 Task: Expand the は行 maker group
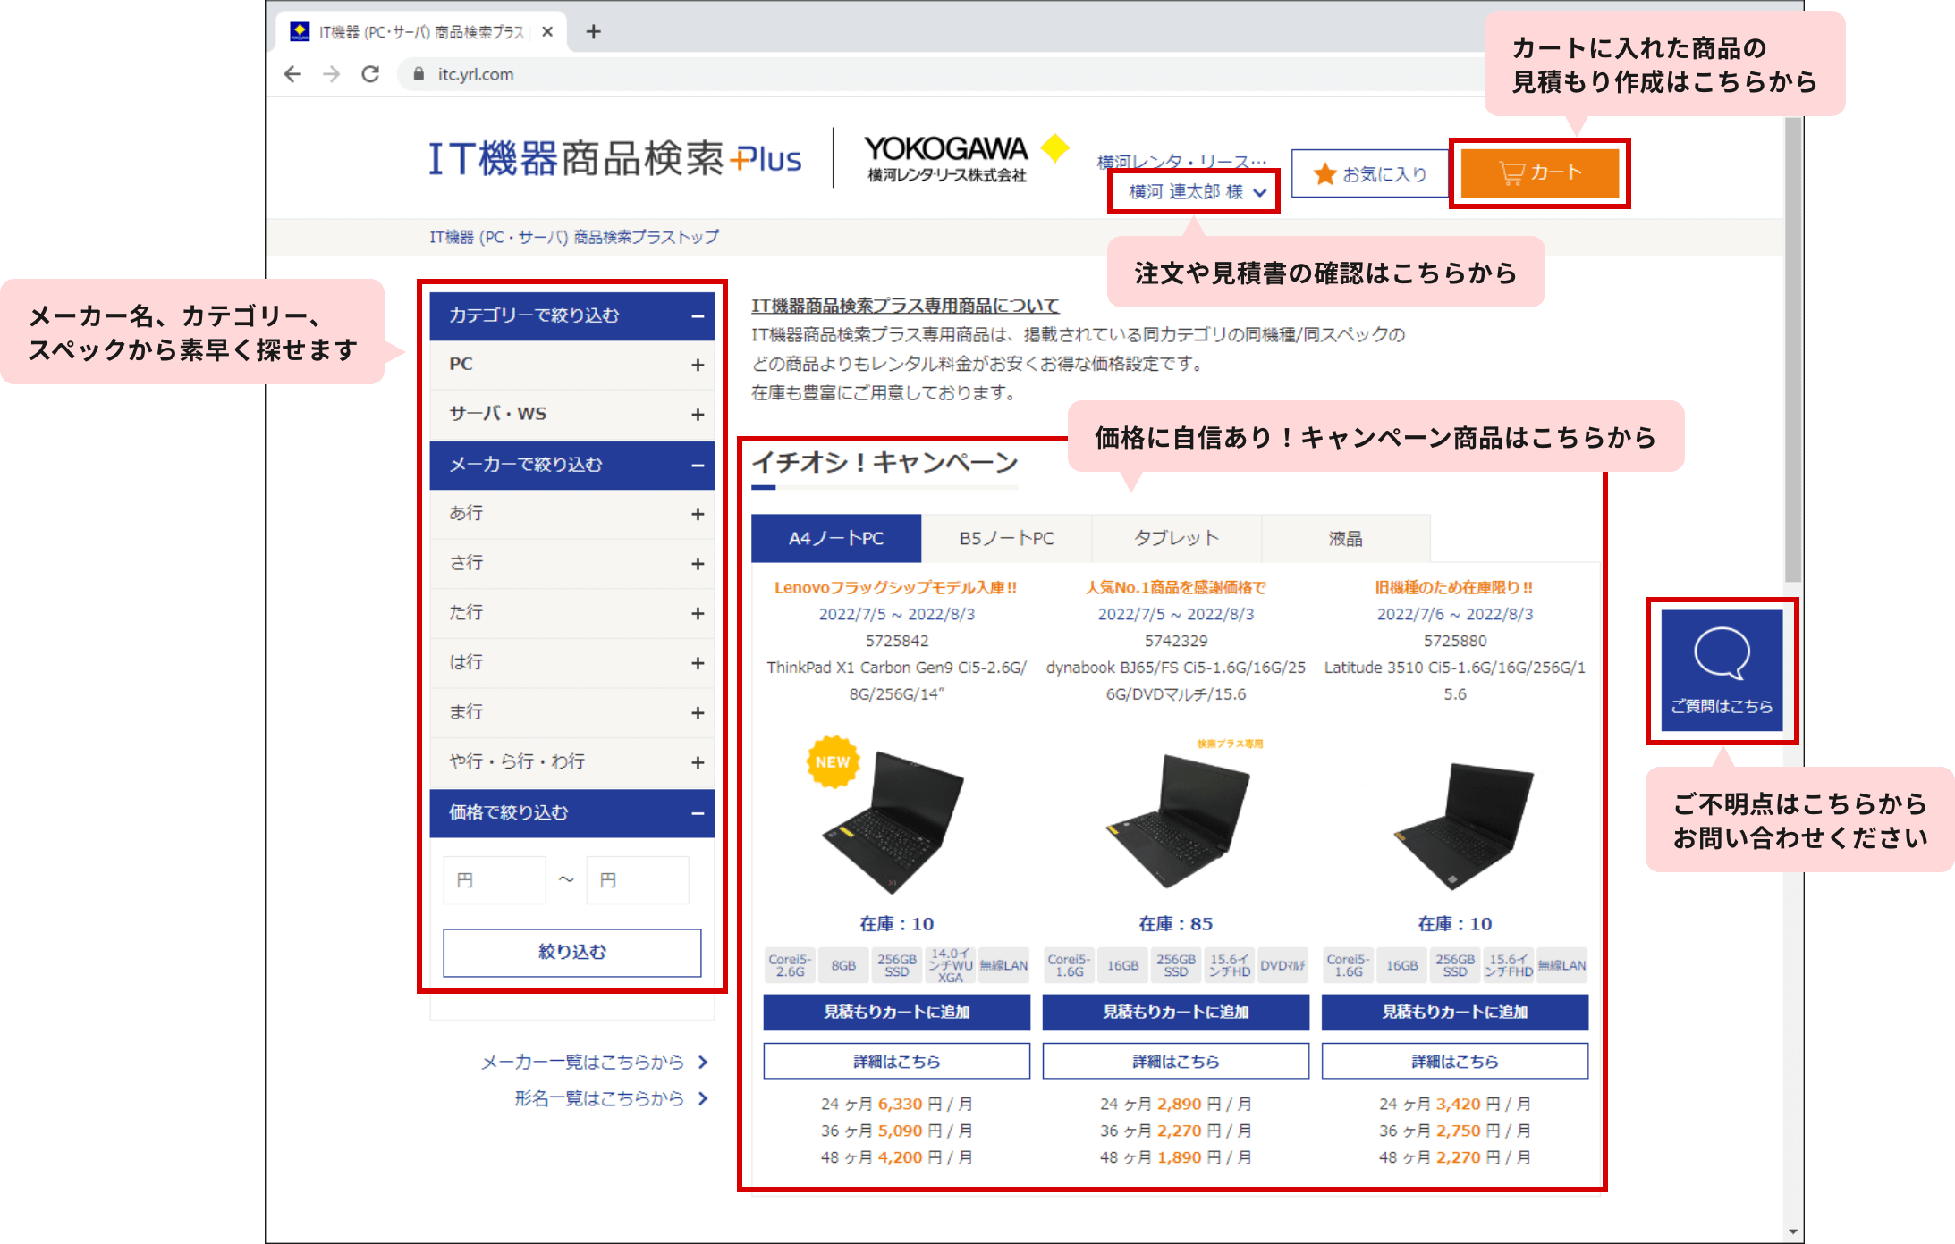pyautogui.click(x=572, y=663)
